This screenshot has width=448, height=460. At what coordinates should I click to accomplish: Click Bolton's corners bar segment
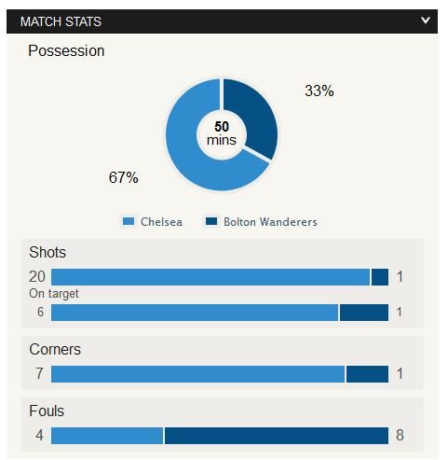point(367,374)
